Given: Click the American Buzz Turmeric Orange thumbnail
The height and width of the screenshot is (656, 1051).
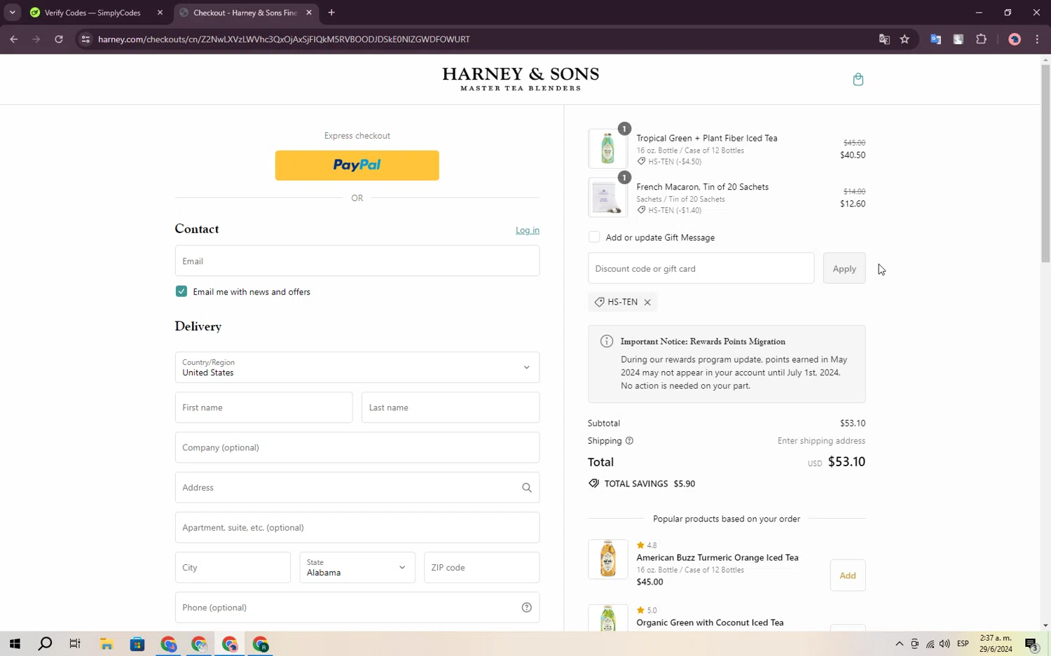Looking at the screenshot, I should (607, 559).
